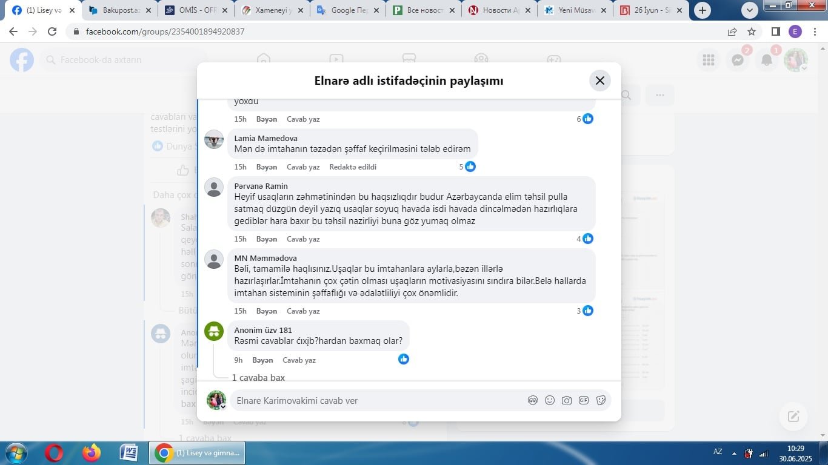Close the Lisey Facebook tab
The height and width of the screenshot is (465, 828).
point(72,10)
